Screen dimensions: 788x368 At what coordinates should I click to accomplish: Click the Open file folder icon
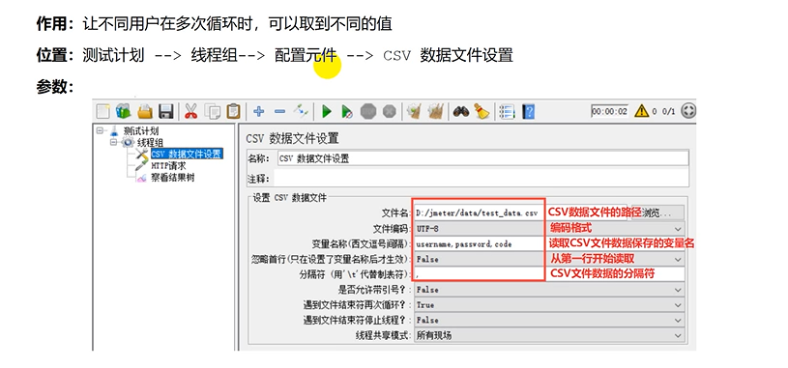pyautogui.click(x=145, y=111)
